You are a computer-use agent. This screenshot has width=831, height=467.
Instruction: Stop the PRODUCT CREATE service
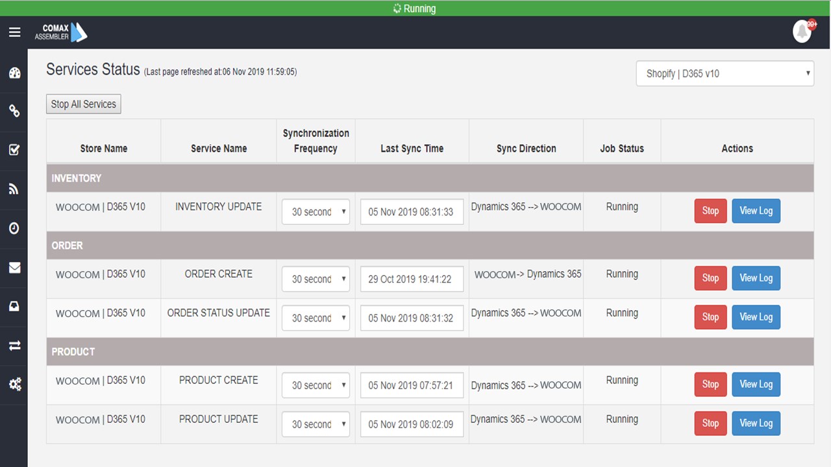coord(710,385)
